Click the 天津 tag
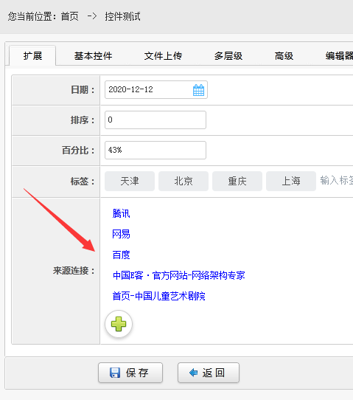Screen dimensions: 353x400 click(130, 181)
